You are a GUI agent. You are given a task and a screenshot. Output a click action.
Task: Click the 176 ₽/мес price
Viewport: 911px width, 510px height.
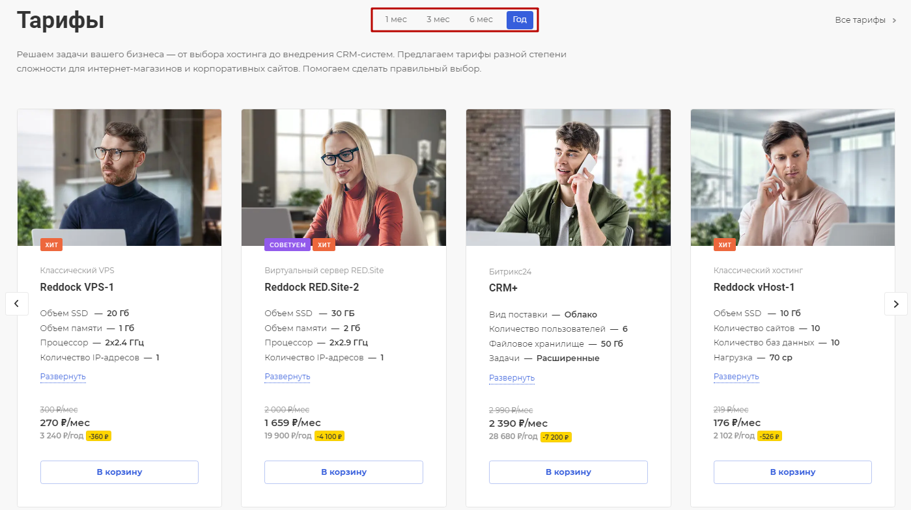click(737, 423)
